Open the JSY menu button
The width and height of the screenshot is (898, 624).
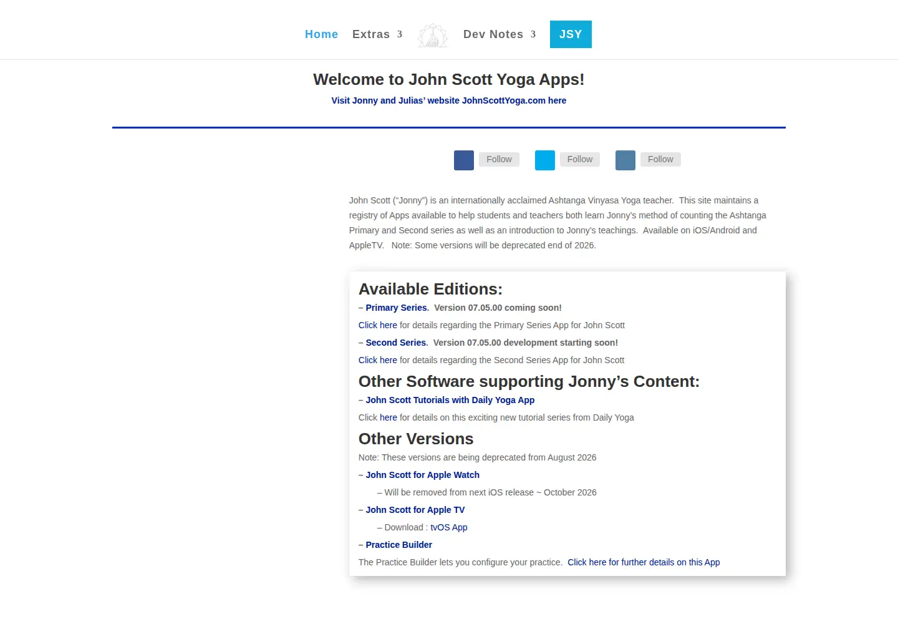[x=571, y=34]
